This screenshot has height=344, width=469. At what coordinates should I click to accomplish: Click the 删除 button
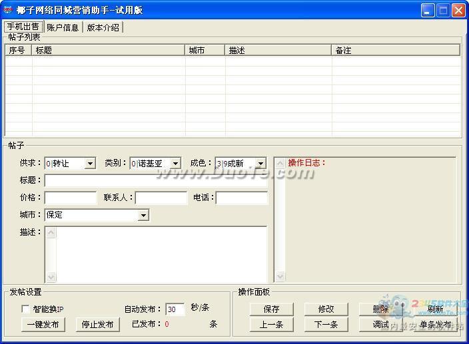381,309
